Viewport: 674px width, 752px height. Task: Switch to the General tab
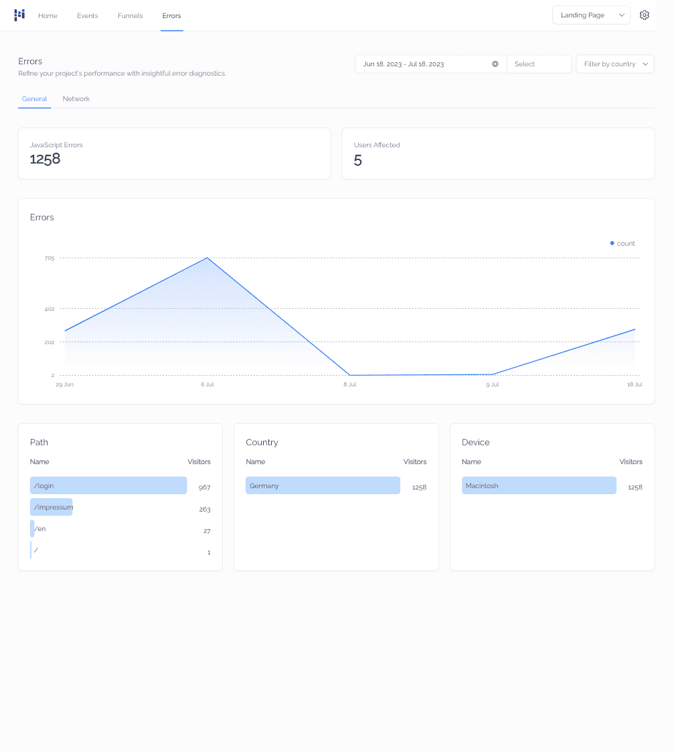35,99
